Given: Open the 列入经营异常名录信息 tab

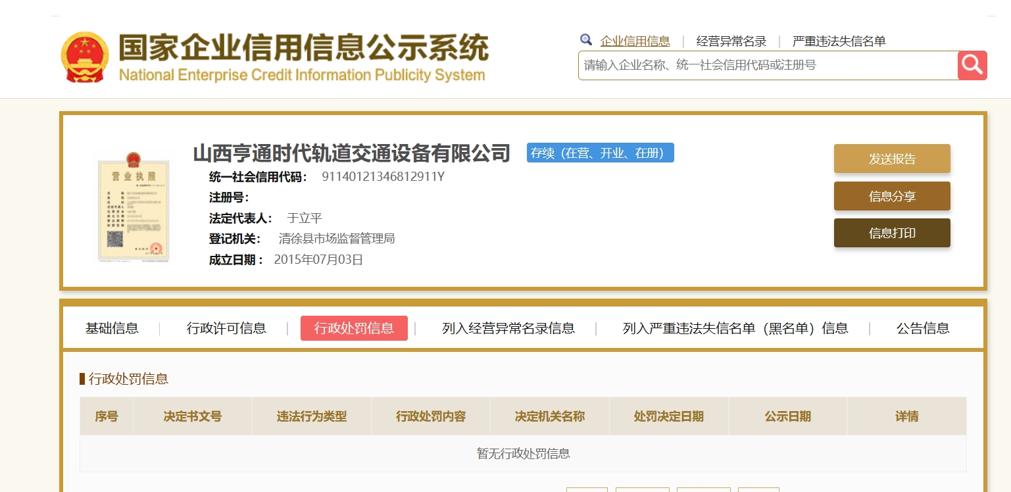Looking at the screenshot, I should [508, 328].
